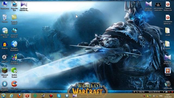Launch Internet Explorer from the taskbar

pyautogui.click(x=11, y=96)
